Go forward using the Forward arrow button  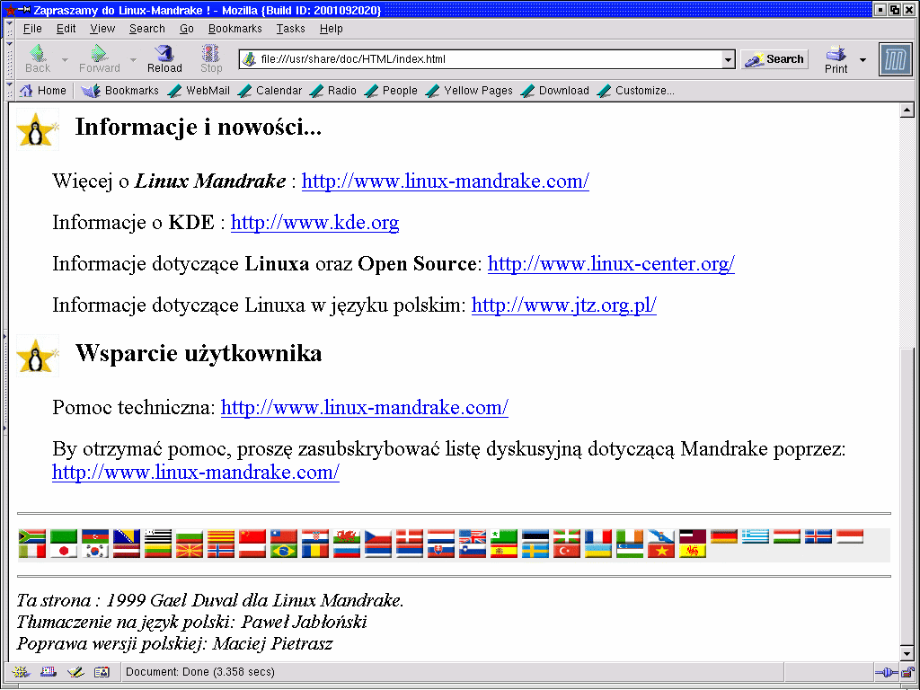[x=99, y=58]
